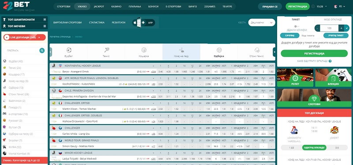Choose the tennis racket sport icon
The height and width of the screenshot is (165, 353).
point(106,50)
